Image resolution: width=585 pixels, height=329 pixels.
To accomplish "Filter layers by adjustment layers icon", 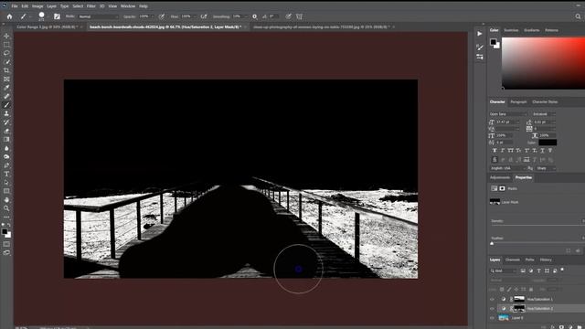I will (530, 271).
